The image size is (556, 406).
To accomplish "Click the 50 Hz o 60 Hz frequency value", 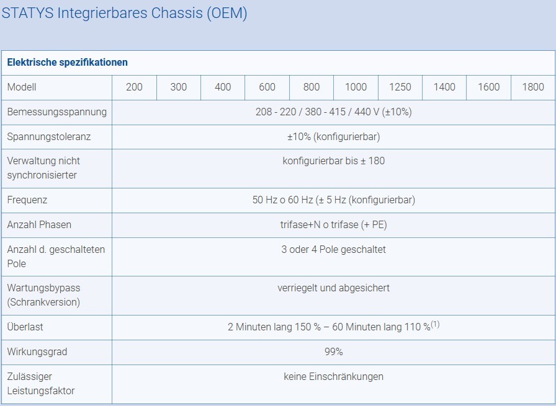I will click(333, 200).
